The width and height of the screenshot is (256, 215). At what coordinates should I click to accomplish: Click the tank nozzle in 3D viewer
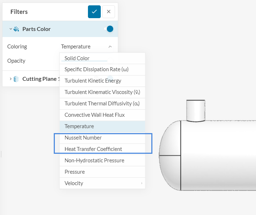[x=196, y=110]
